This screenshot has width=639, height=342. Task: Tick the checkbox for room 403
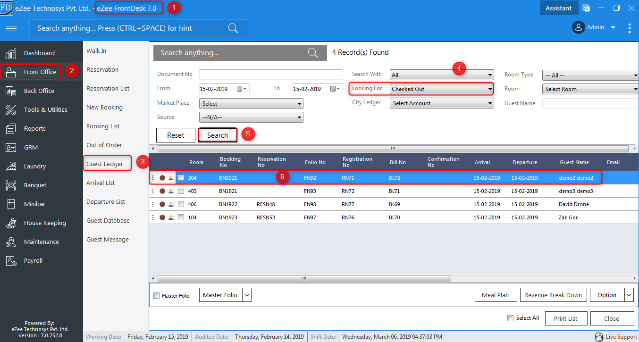(x=181, y=191)
